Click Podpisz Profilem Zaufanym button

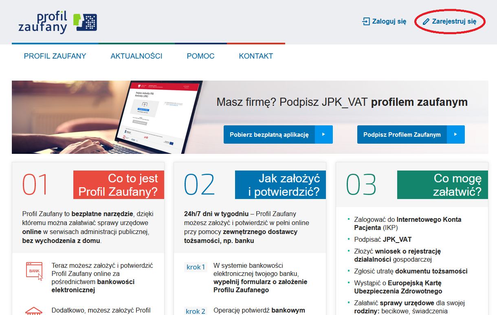(411, 134)
